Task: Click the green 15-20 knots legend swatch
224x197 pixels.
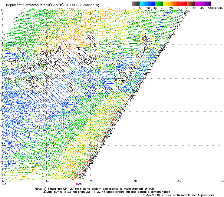Action: (159, 4)
